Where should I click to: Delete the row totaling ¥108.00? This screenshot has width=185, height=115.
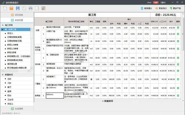tap(178, 41)
